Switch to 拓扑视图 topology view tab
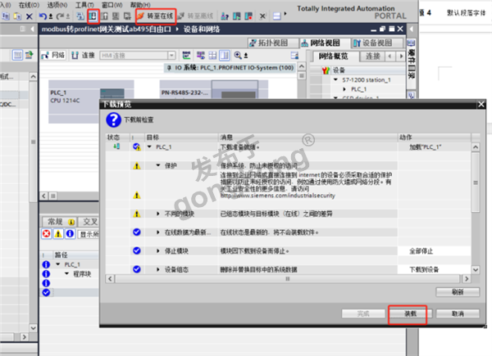The width and height of the screenshot is (492, 356). pos(273,43)
